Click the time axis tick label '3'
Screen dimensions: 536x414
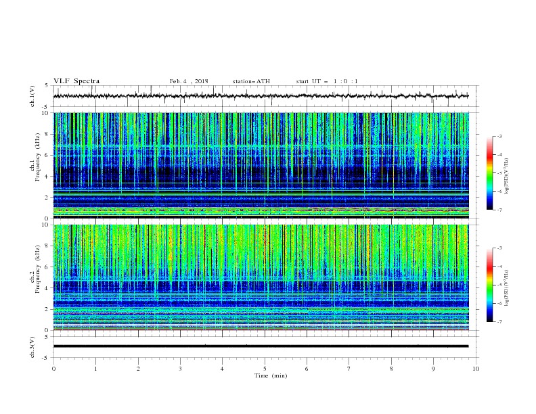[x=180, y=369]
